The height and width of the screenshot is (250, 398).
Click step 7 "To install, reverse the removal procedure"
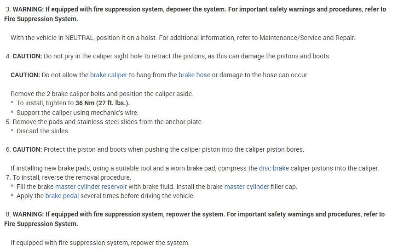[72, 177]
